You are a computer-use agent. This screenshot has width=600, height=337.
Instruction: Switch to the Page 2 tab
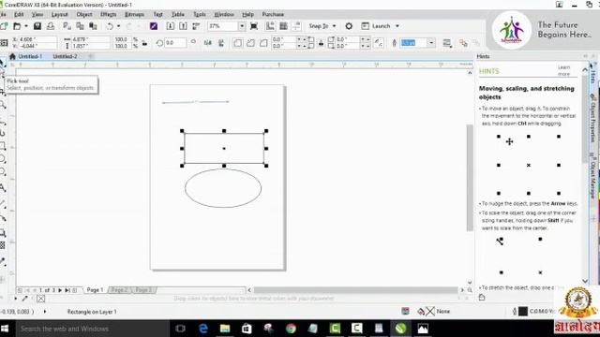pos(120,290)
